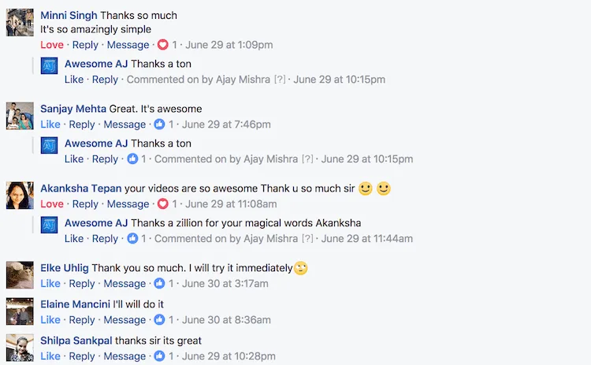
Task: Toggle Love on Akanksha Tepan's comment
Action: click(52, 204)
